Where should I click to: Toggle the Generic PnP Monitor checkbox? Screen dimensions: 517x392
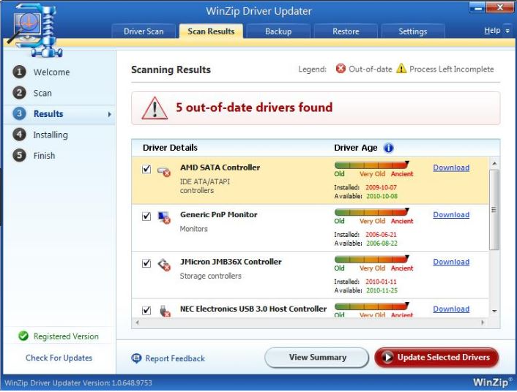146,216
